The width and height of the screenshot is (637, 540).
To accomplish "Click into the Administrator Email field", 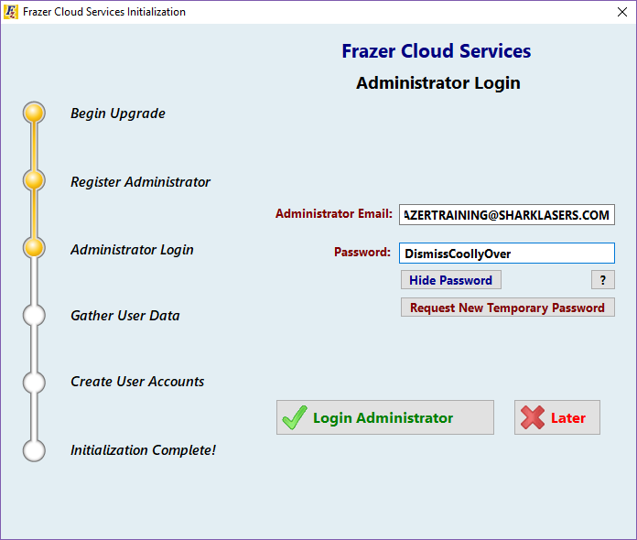I will (507, 214).
